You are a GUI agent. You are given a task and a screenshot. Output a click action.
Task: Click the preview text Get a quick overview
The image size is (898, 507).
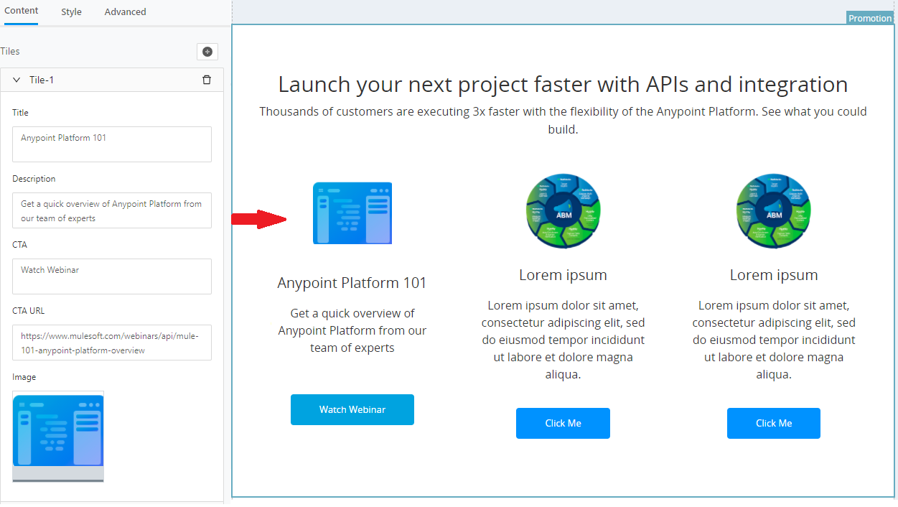point(352,330)
